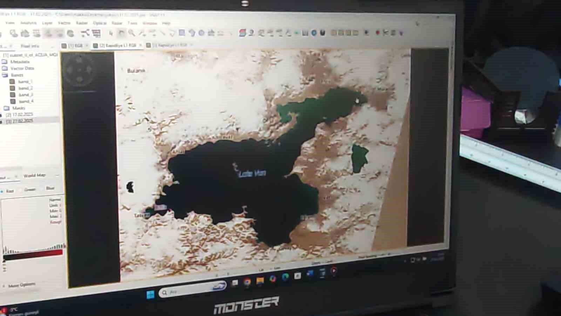561x316 pixels.
Task: Expand the Metadata folder
Action: 5,62
